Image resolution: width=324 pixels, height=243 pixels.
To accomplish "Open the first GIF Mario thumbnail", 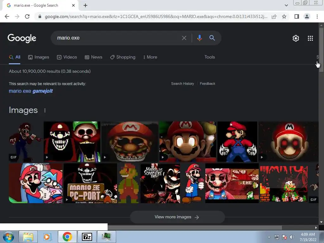I will 26,142.
